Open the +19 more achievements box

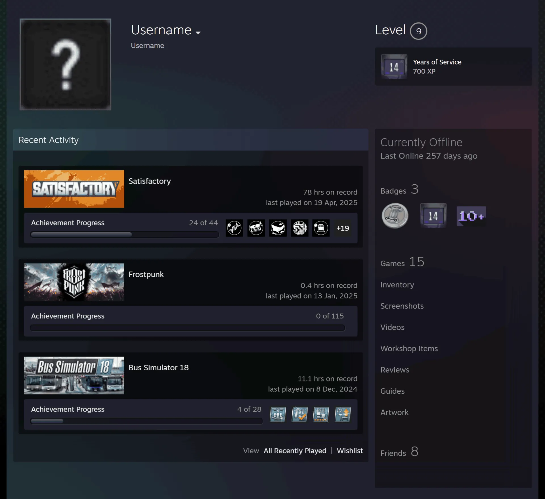(343, 228)
